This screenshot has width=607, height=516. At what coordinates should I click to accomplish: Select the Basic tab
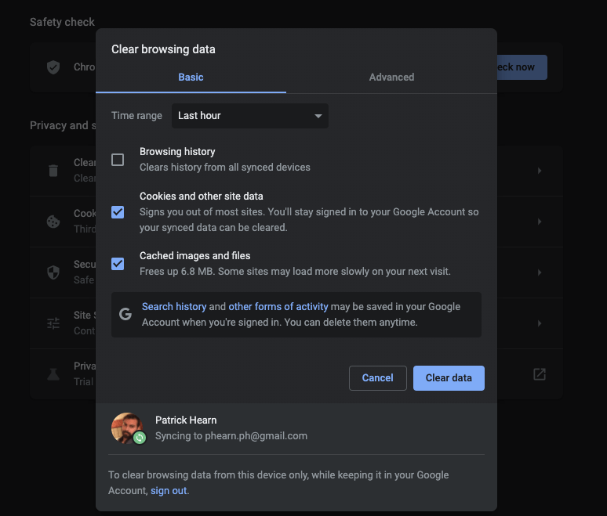pyautogui.click(x=191, y=78)
